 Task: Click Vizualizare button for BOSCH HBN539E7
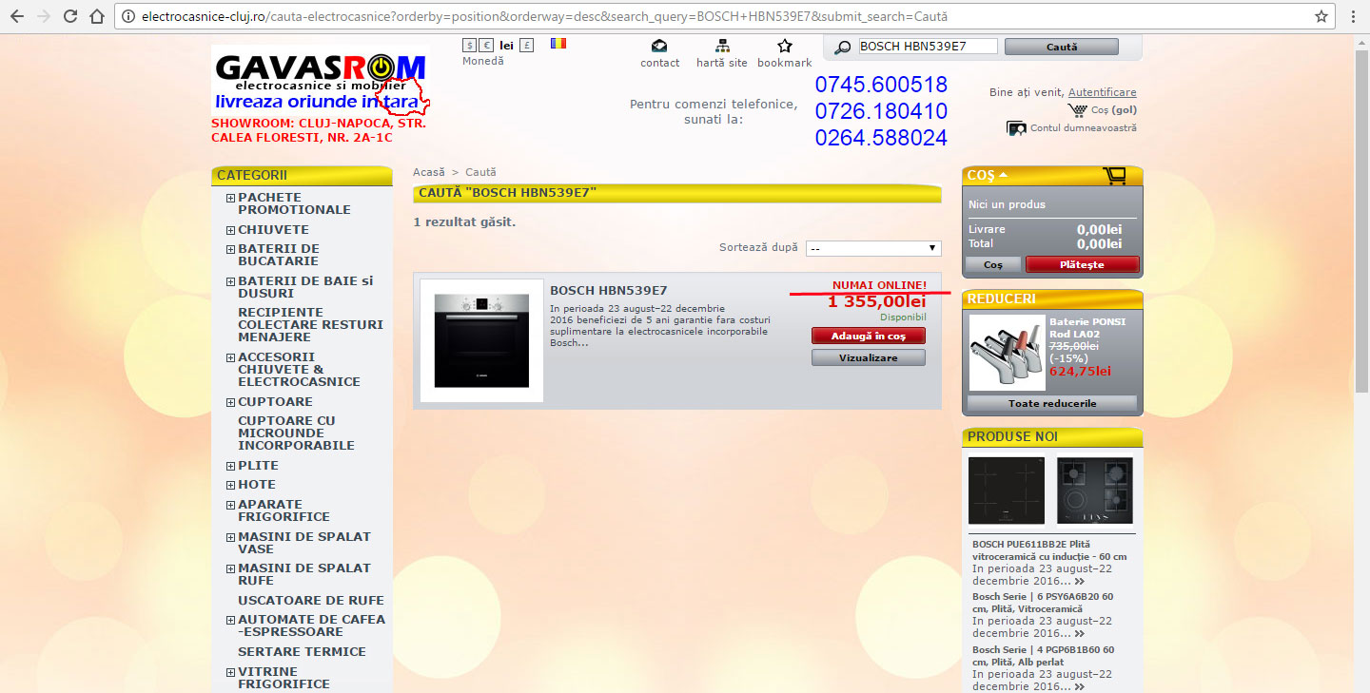869,357
